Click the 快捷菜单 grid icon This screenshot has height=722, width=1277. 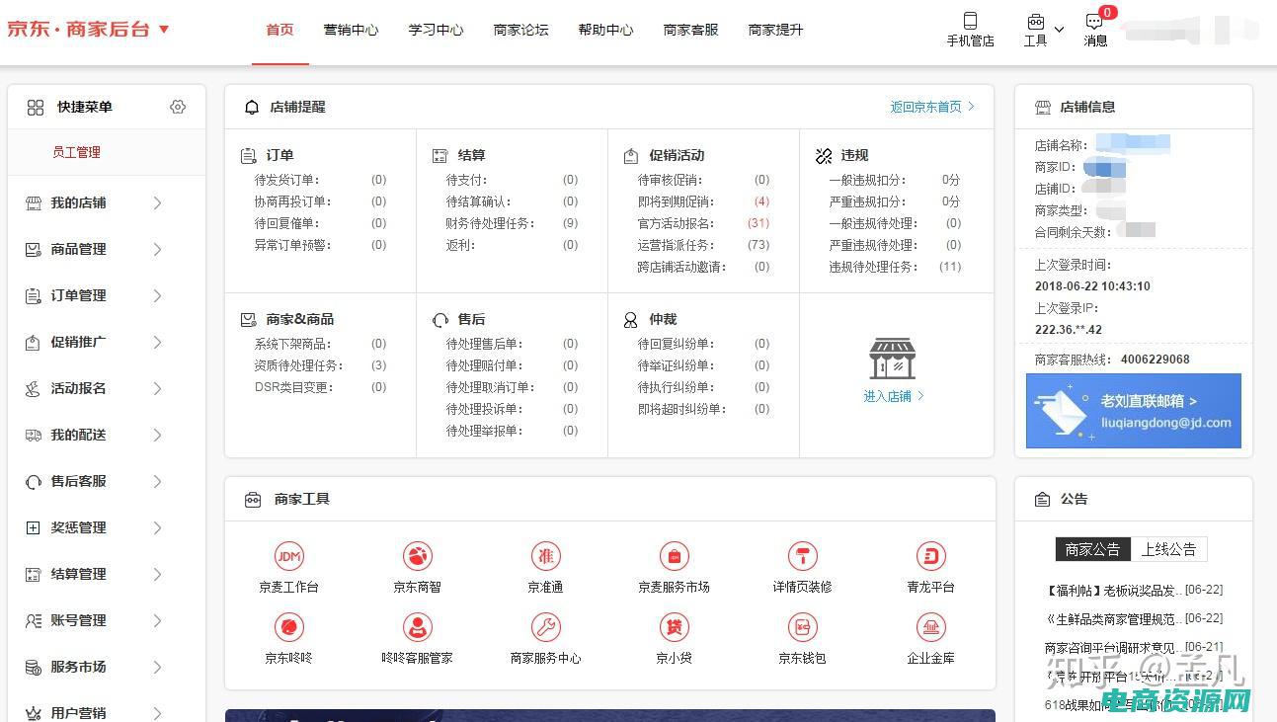click(36, 107)
